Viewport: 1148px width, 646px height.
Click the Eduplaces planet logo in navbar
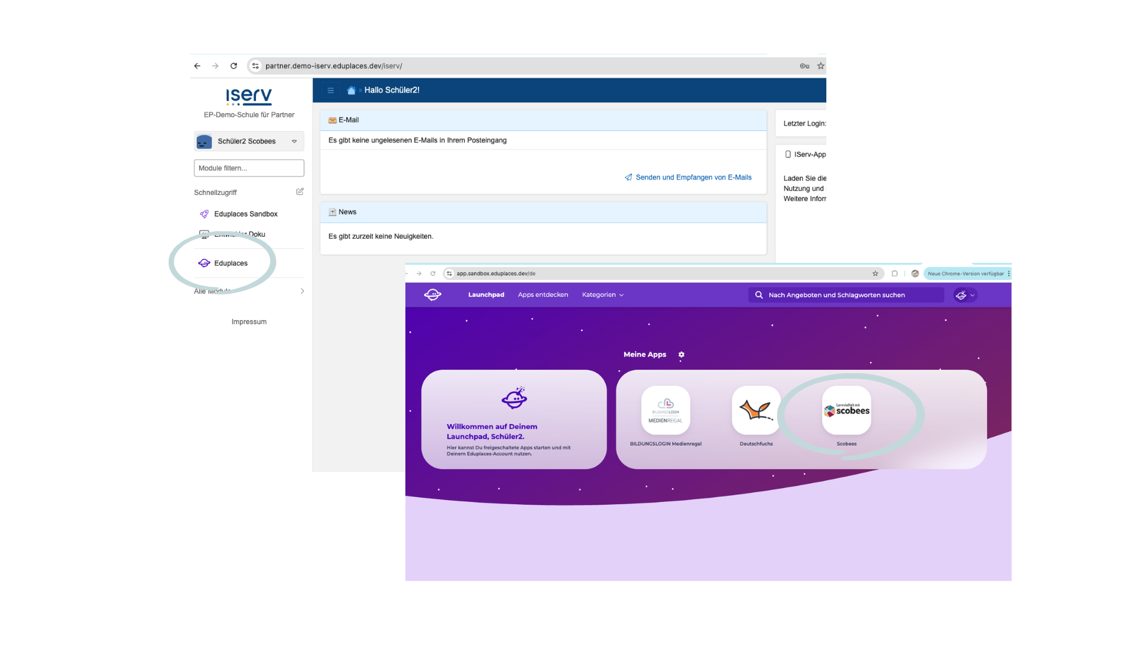click(x=432, y=294)
